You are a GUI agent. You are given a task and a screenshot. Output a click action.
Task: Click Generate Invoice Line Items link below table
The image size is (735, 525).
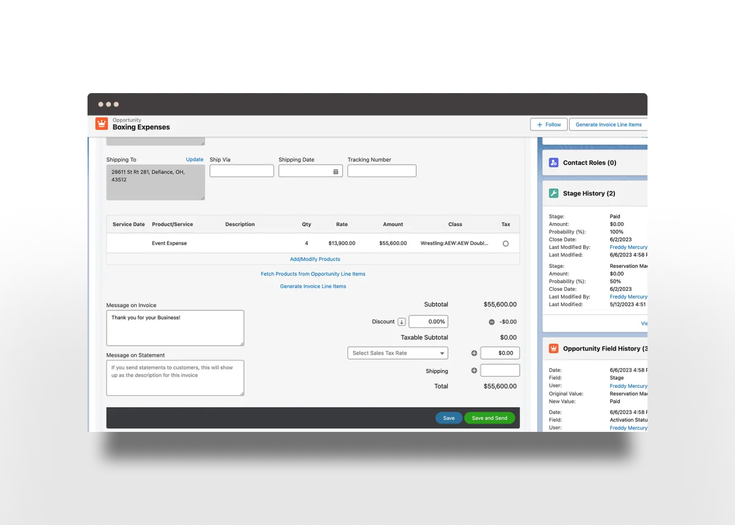313,286
